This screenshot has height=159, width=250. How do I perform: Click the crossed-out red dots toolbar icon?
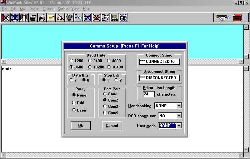97,17
